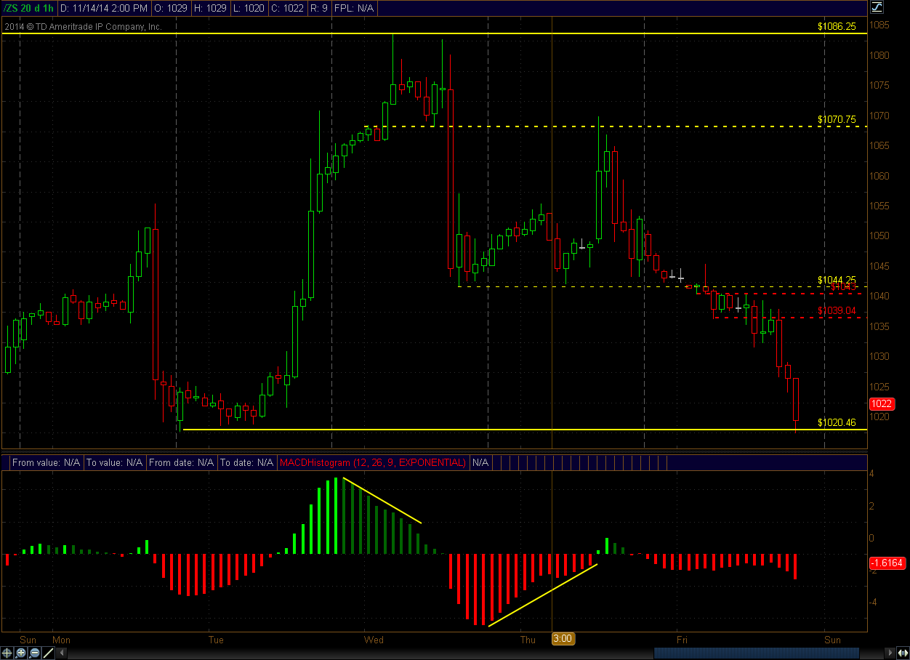Click the /ZS 20 d 1h symbol label
The width and height of the screenshot is (910, 660).
[28, 8]
